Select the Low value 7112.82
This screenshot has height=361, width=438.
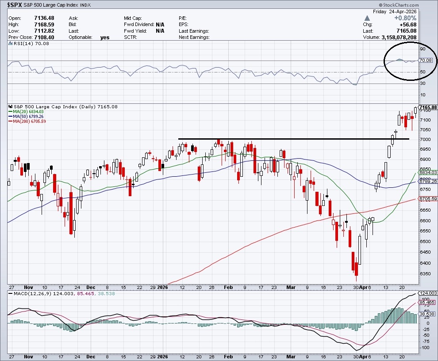point(44,31)
